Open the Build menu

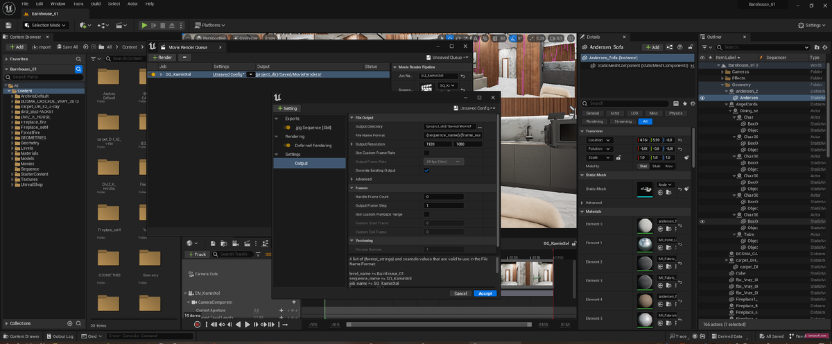tap(96, 3)
